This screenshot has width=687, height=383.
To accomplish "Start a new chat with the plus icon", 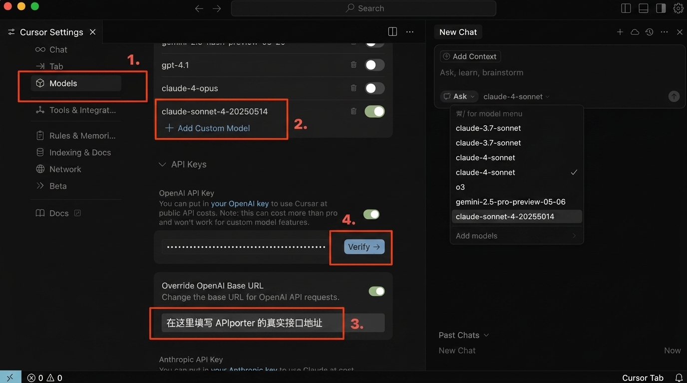I will click(x=620, y=31).
